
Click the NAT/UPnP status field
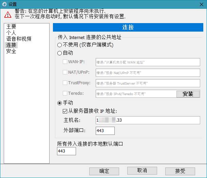[148, 73]
